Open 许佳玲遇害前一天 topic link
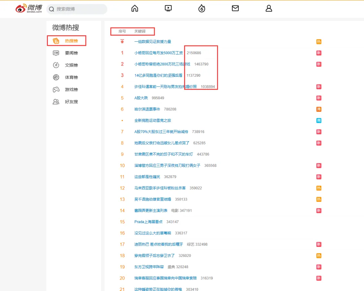Screen dimensions: 364x291 pyautogui.click(x=165, y=87)
